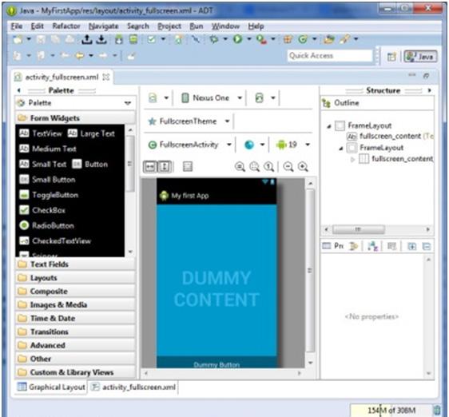This screenshot has height=417, width=449.
Task: Click the expand all properties icon
Action: tap(411, 246)
